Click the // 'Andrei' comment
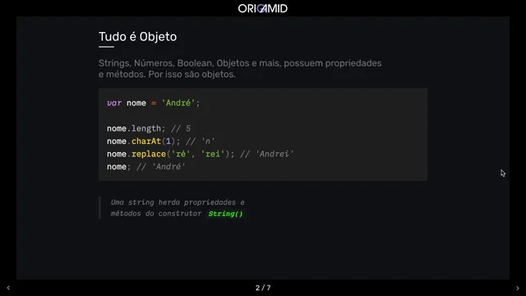 (267, 154)
